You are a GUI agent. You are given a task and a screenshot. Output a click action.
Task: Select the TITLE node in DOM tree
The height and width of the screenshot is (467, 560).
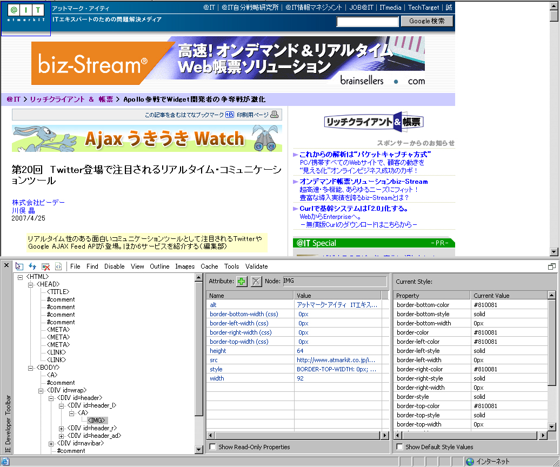pos(58,292)
